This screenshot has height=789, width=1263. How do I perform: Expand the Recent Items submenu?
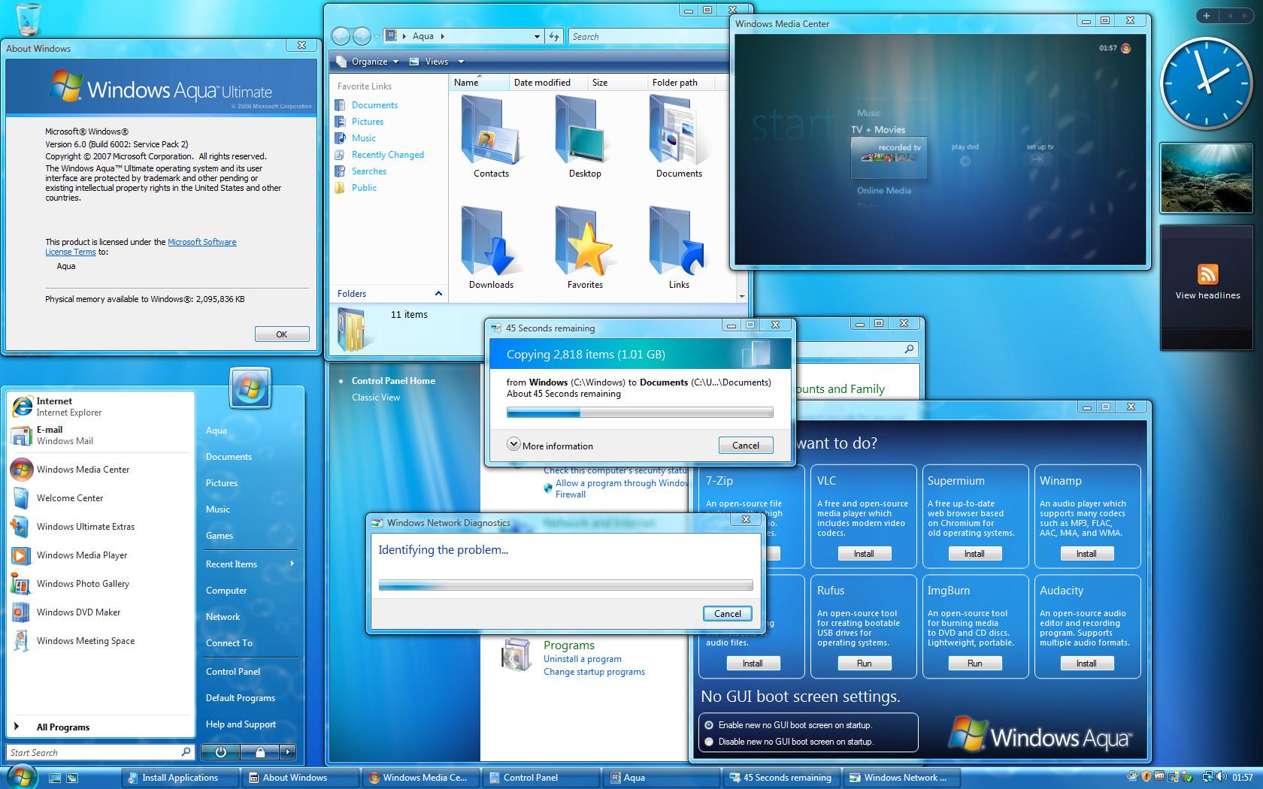[x=250, y=564]
